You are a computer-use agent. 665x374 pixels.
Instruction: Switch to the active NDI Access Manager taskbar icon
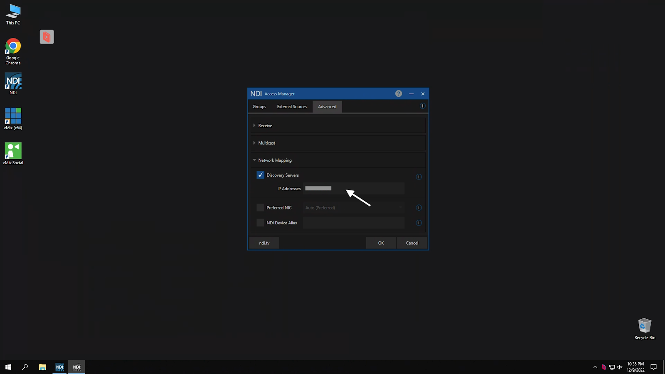(76, 367)
